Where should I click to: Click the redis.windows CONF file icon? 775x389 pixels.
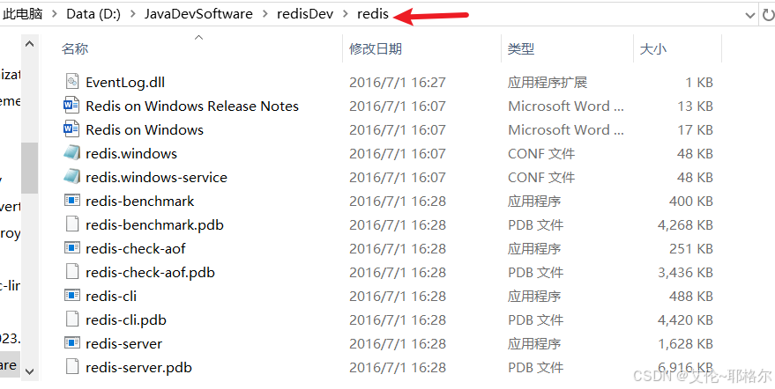(71, 153)
